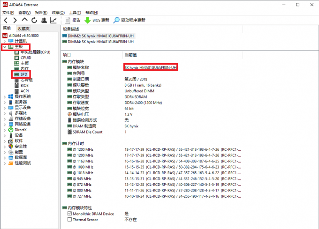This screenshot has height=229, width=319.
Task: Select the @ 1163 MHz timing row
Action: (152, 161)
